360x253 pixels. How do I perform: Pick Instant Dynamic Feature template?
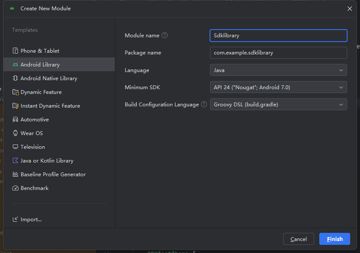pyautogui.click(x=59, y=106)
